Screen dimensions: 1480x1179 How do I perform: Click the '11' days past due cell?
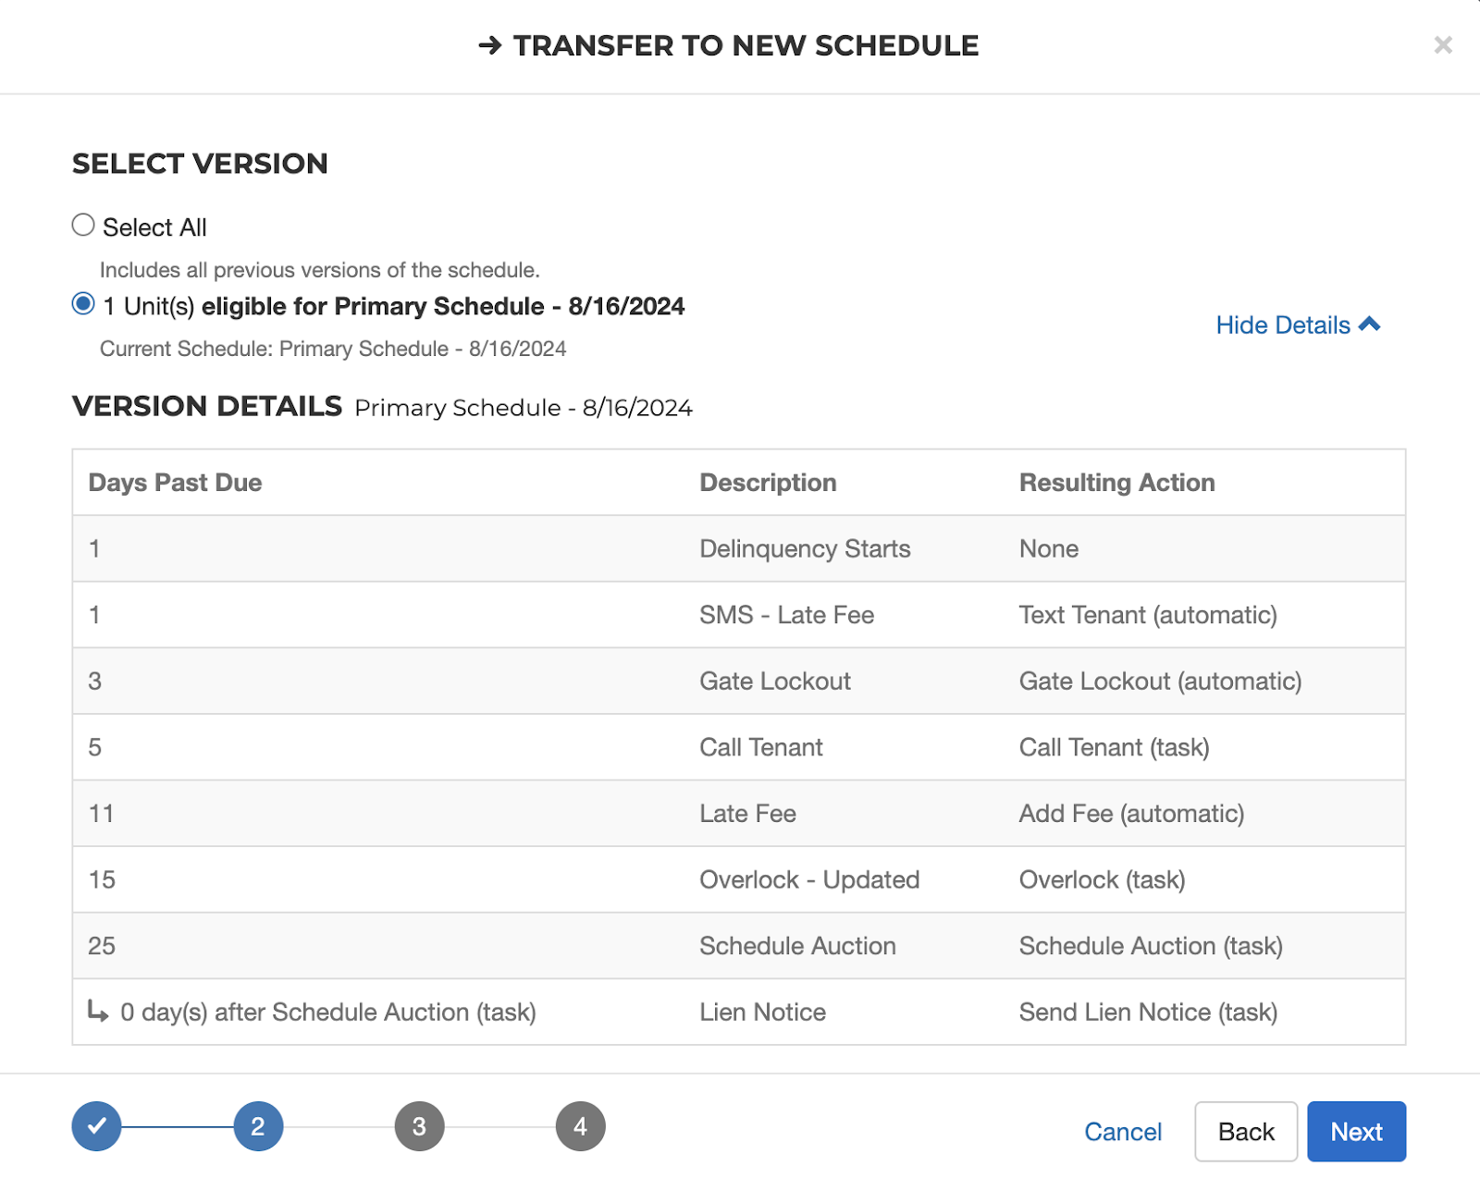[x=101, y=814]
